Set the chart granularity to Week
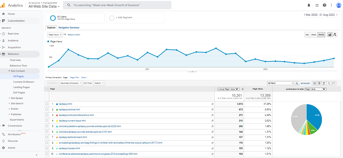Viewport: 343px width, 158px height. (314, 35)
